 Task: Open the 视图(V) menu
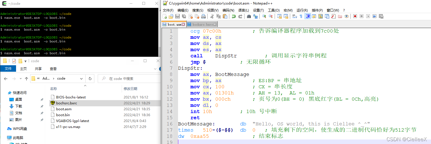tap(213, 10)
